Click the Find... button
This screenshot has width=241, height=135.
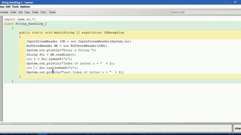44,12
